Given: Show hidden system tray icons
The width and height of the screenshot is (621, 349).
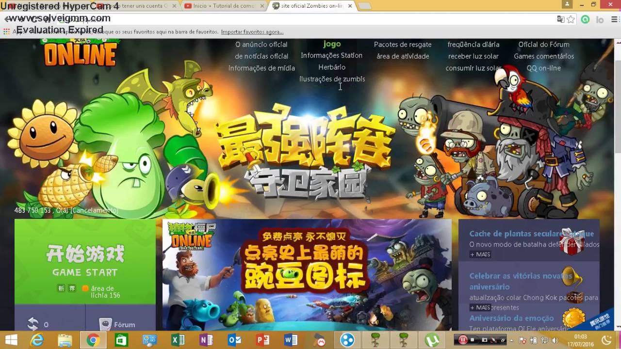Looking at the screenshot, I should click(x=512, y=340).
